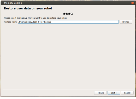Click the third progress step dot

[x=69, y=14]
